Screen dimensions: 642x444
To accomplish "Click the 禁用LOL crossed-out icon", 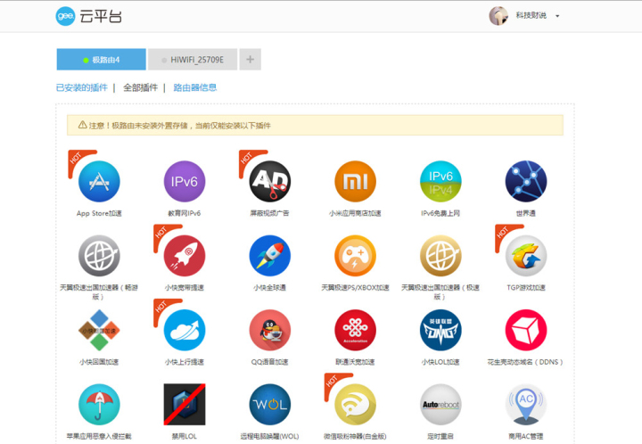I will 185,405.
